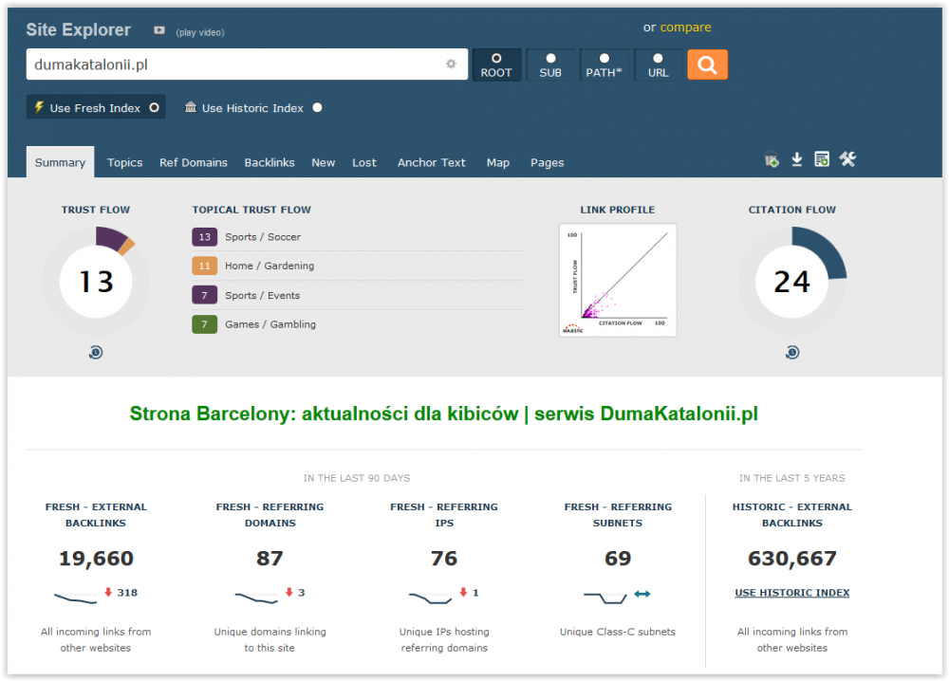
Task: Click the Site Explorer heading
Action: (78, 29)
